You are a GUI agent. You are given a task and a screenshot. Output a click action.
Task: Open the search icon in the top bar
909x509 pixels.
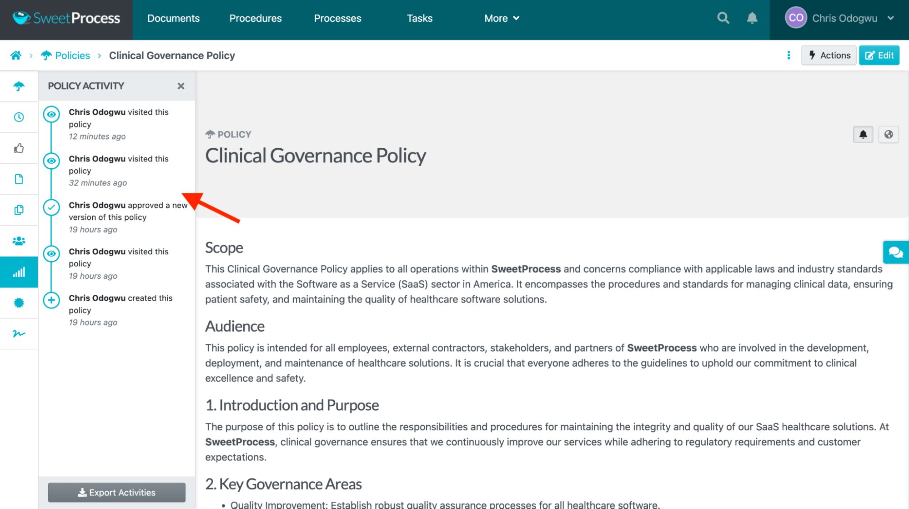pos(723,18)
